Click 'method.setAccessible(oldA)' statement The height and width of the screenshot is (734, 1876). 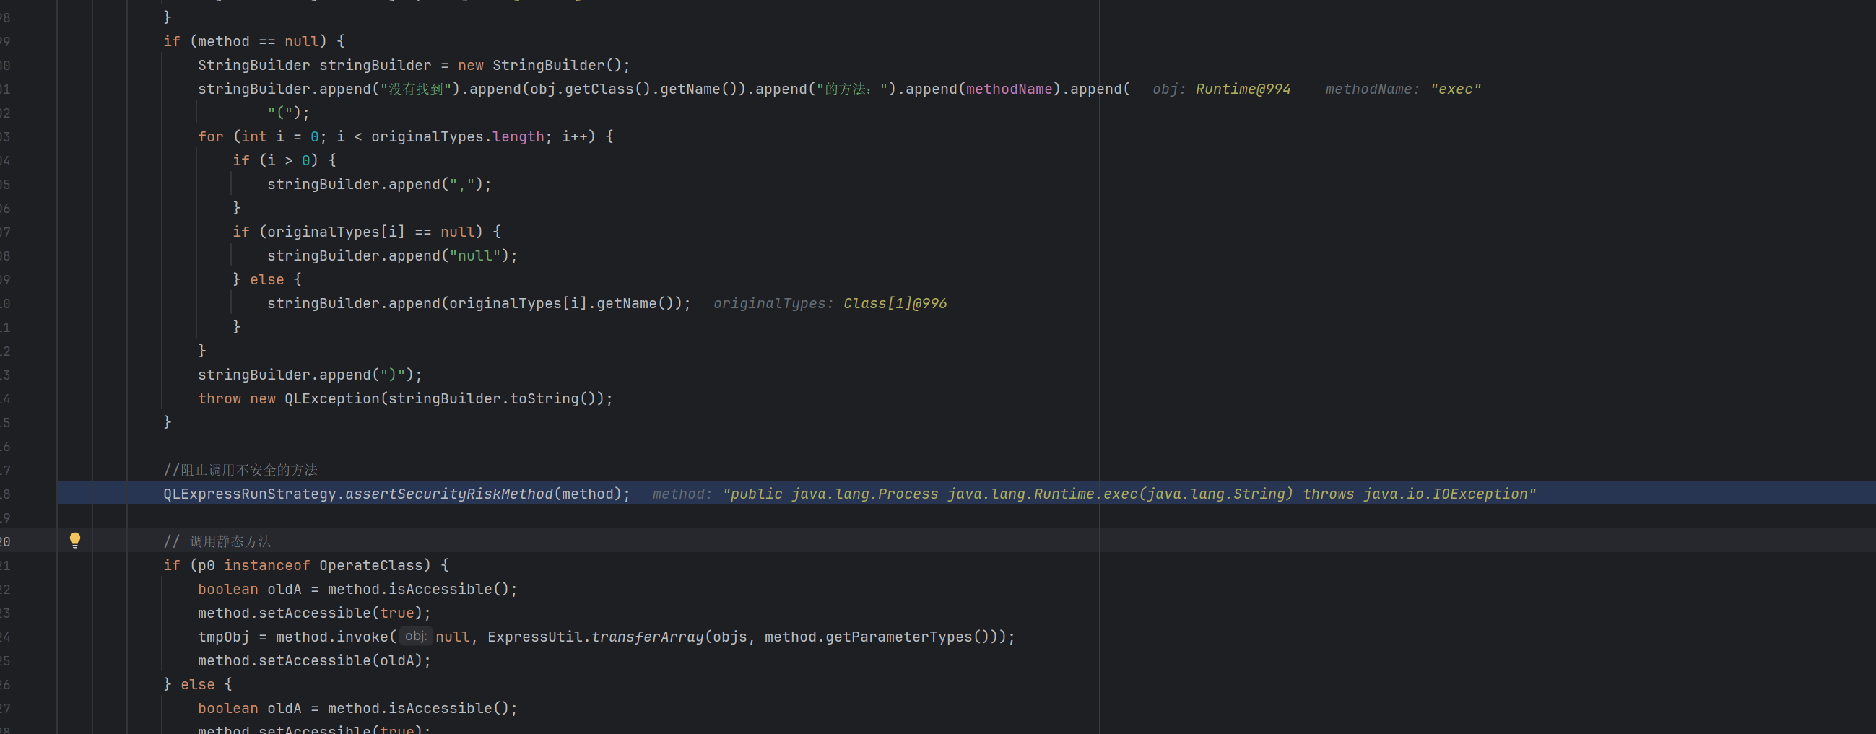click(x=314, y=660)
